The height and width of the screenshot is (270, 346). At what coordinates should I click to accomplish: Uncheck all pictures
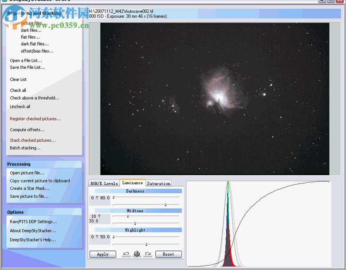click(x=20, y=106)
